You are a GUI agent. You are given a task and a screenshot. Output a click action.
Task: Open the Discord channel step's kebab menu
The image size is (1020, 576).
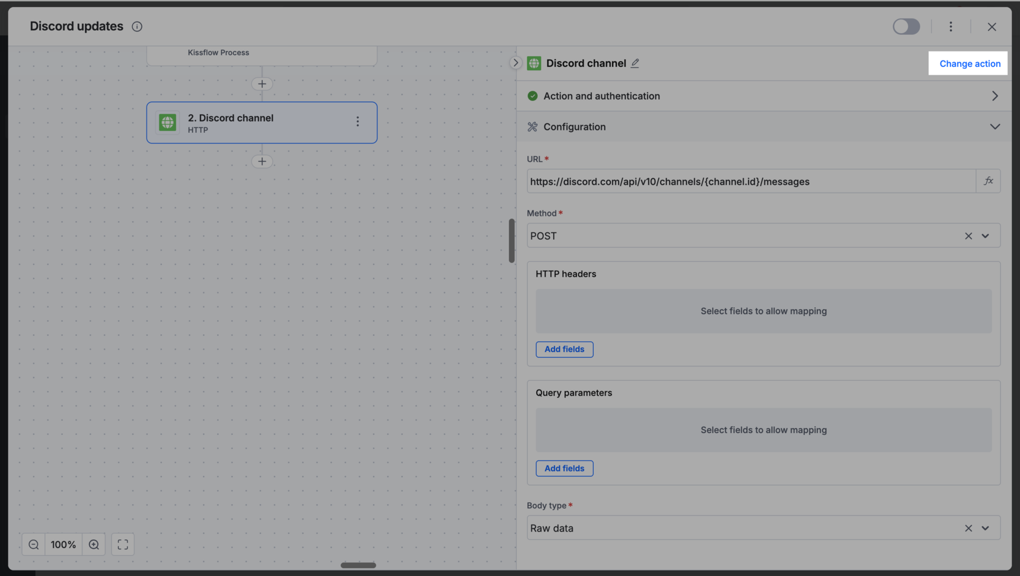[x=358, y=122]
